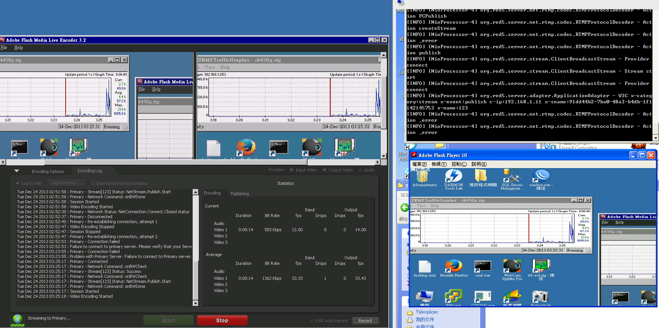Click VMware icon in Flash Player

(x=453, y=297)
